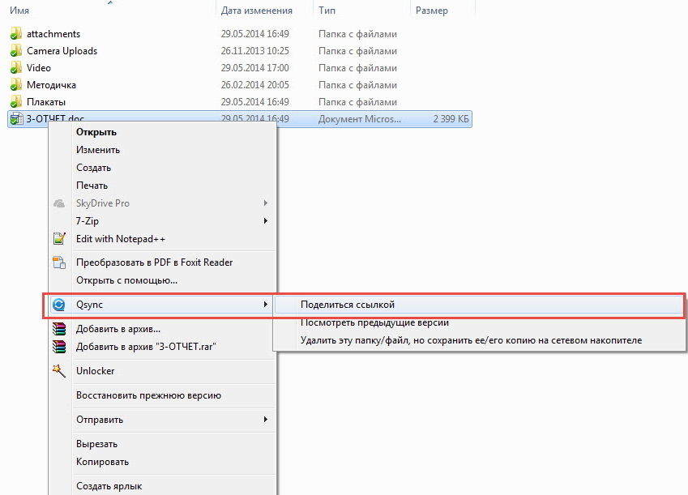
Task: Select the Camera Uploads folder name
Action: point(62,51)
